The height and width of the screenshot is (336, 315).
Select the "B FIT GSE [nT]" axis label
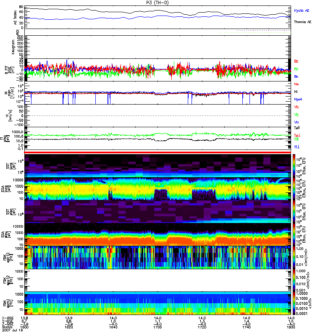point(10,70)
